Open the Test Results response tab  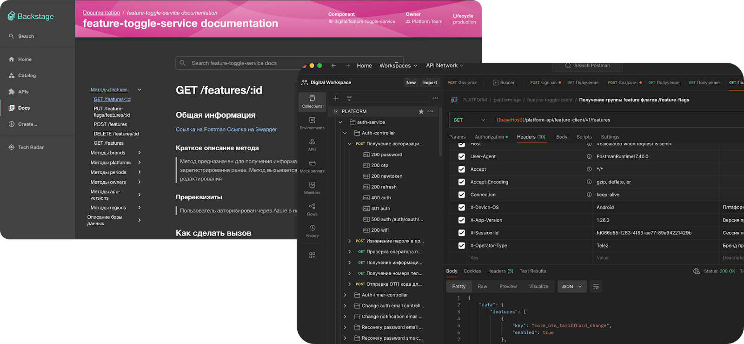[533, 271]
